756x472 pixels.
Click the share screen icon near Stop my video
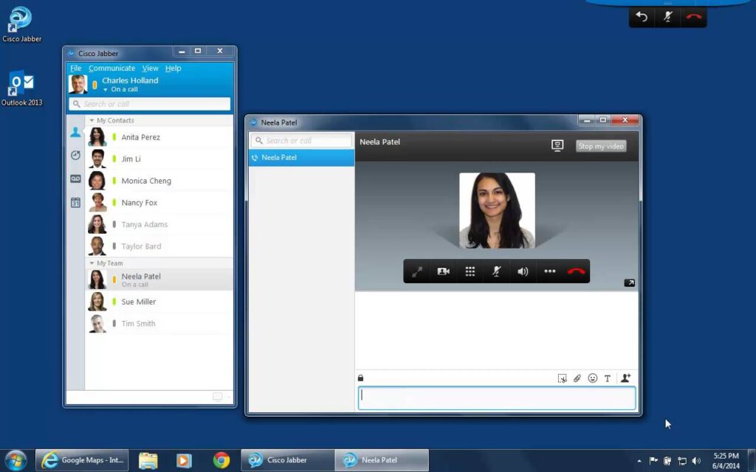pyautogui.click(x=557, y=145)
